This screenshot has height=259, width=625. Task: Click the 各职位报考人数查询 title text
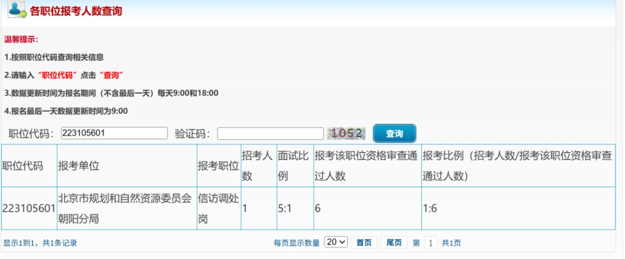(x=76, y=11)
